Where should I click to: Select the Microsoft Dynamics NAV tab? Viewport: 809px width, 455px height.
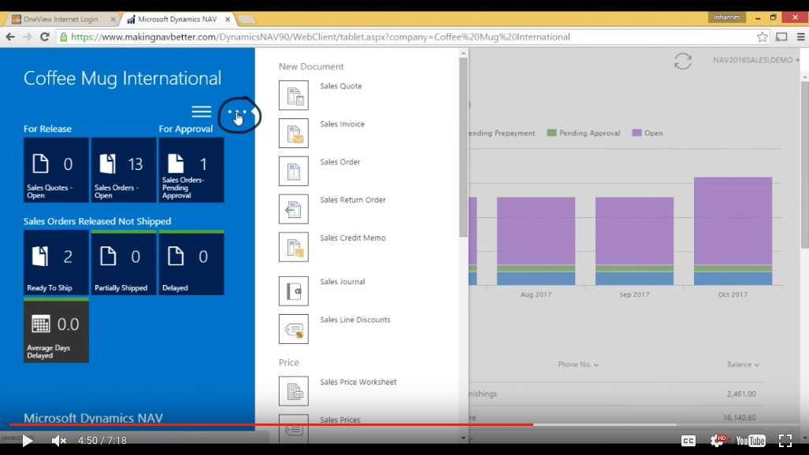(x=177, y=19)
